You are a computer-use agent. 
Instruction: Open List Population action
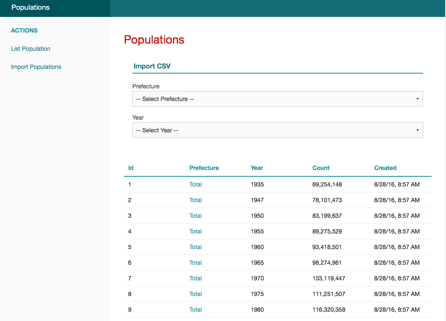click(31, 49)
